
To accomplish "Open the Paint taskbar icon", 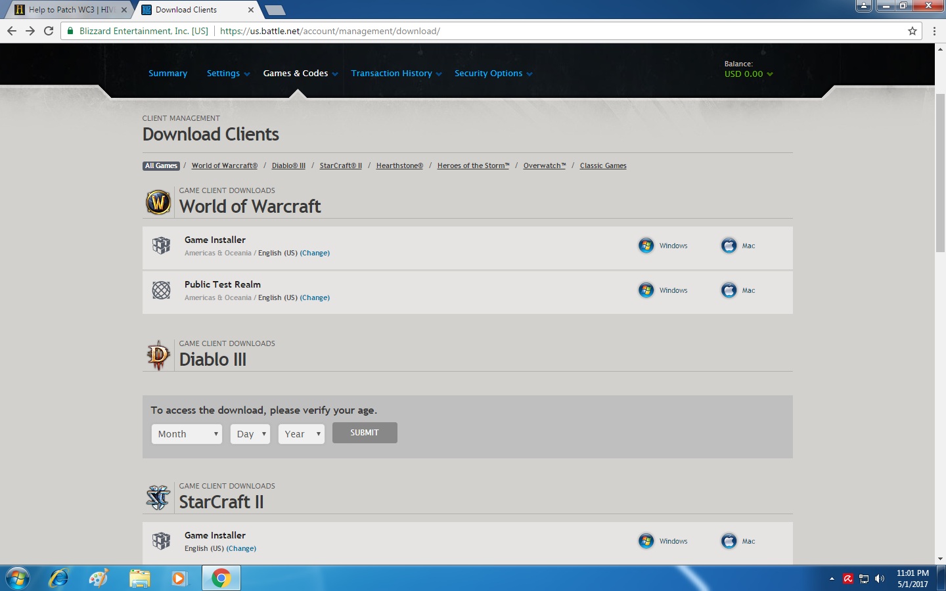I will click(99, 579).
